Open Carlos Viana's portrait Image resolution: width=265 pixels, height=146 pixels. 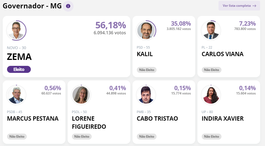(211, 30)
